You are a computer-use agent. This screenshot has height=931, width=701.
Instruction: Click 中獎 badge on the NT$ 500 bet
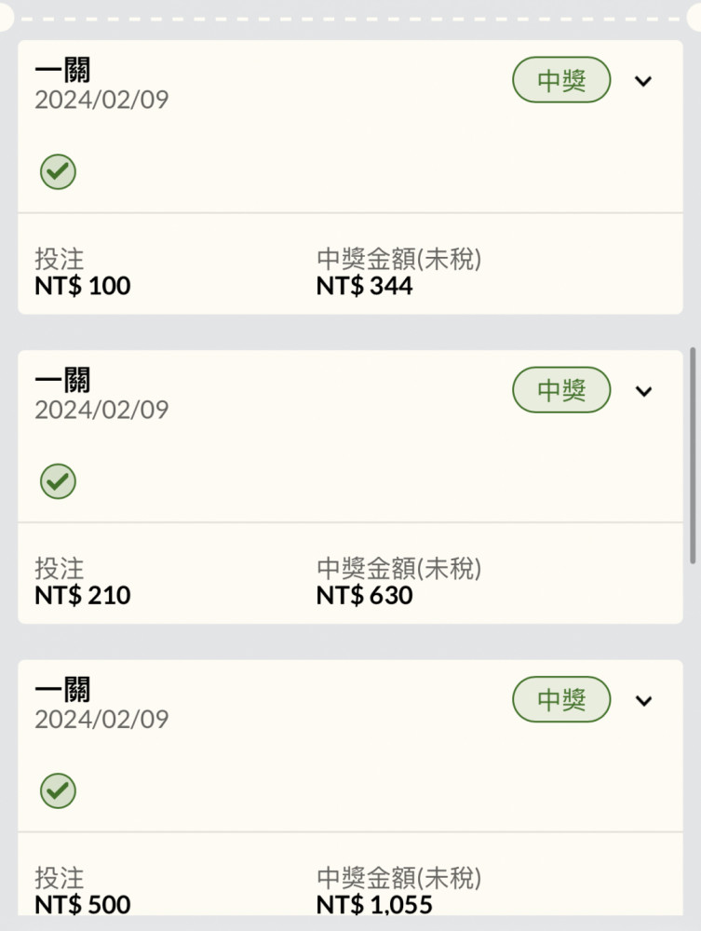pos(561,699)
